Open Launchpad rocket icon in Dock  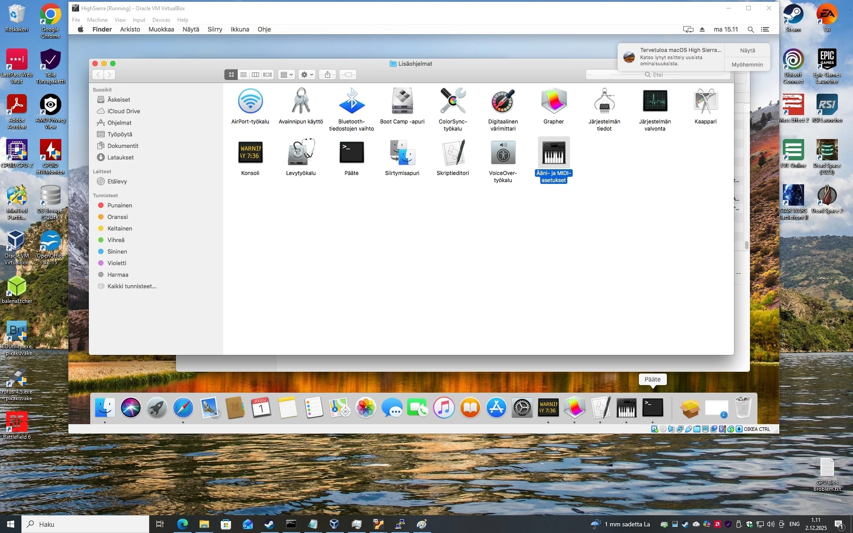click(x=157, y=408)
